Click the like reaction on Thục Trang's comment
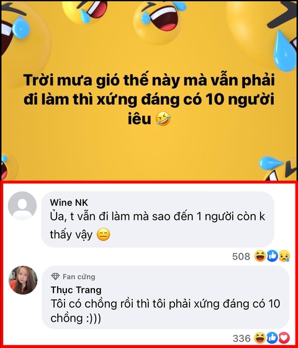Viewport: 298px width, 348px height. tap(273, 338)
